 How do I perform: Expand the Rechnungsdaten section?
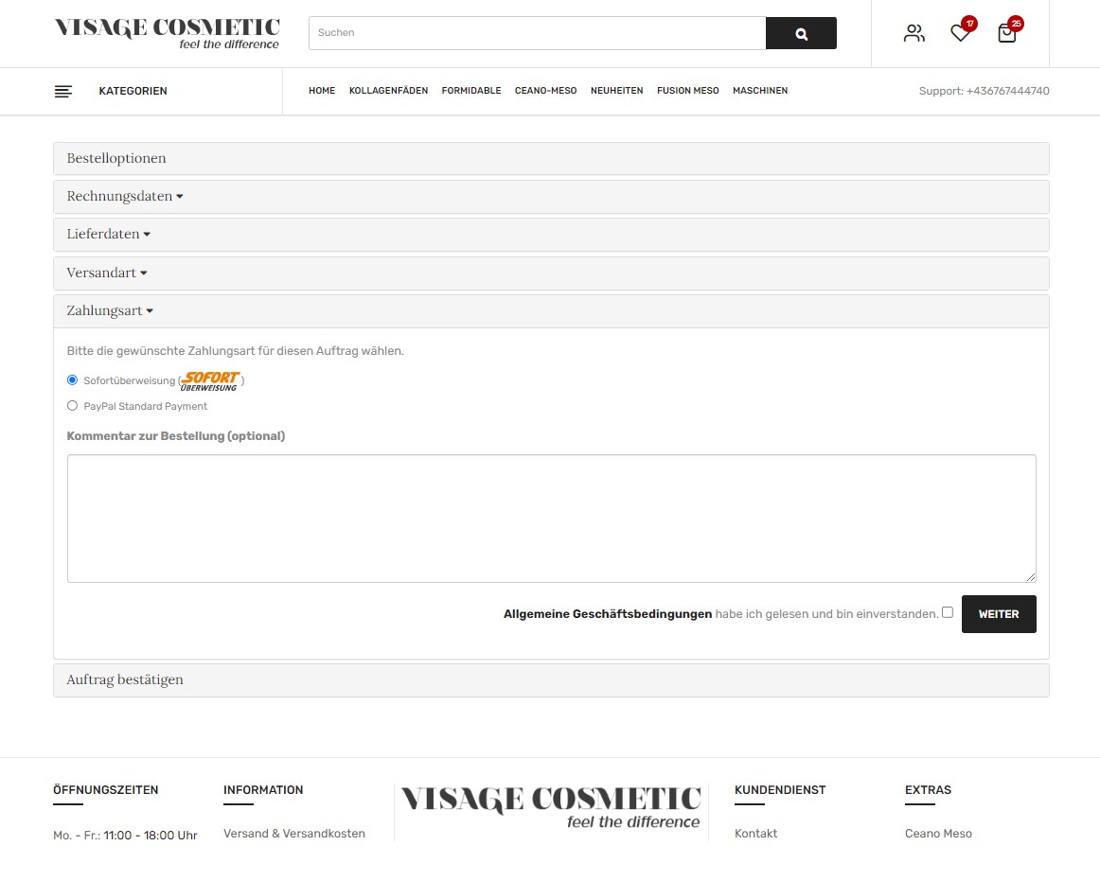click(x=124, y=197)
